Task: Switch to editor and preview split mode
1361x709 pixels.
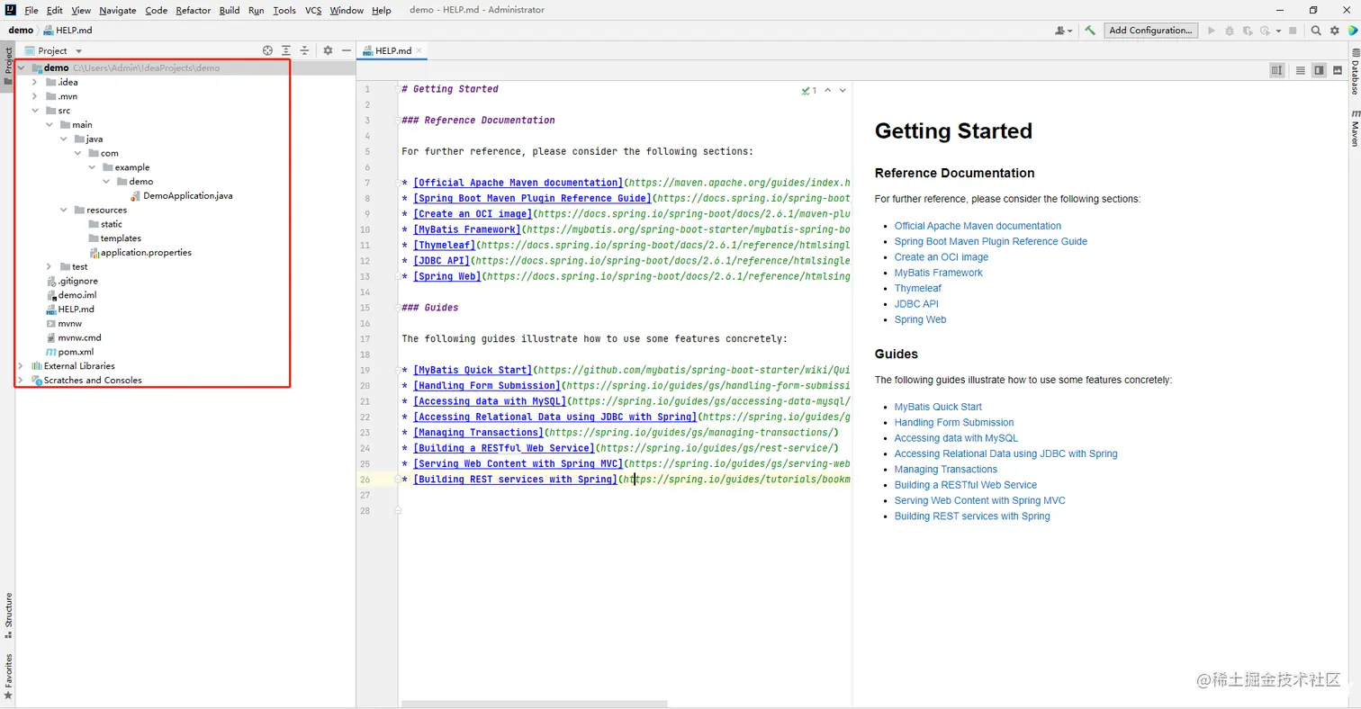Action: click(x=1319, y=70)
